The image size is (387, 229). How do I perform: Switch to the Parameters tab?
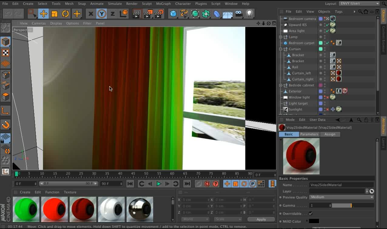click(309, 134)
